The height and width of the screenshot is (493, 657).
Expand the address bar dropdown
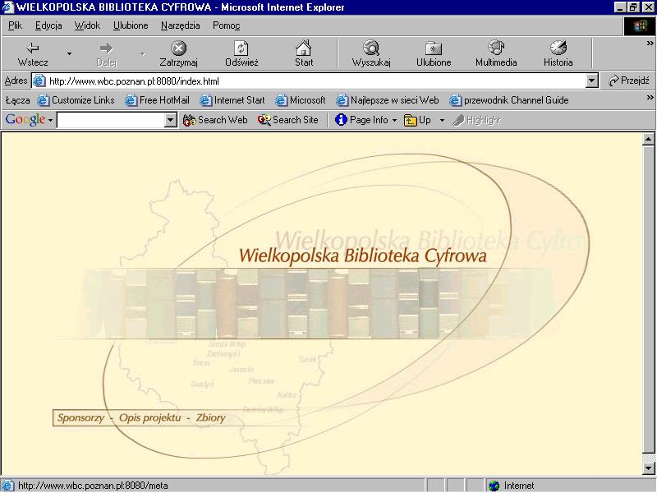pyautogui.click(x=591, y=81)
